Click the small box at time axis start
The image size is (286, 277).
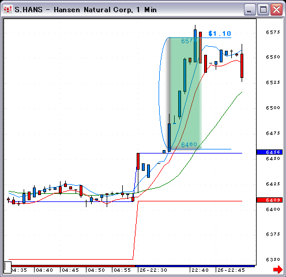pyautogui.click(x=7, y=267)
